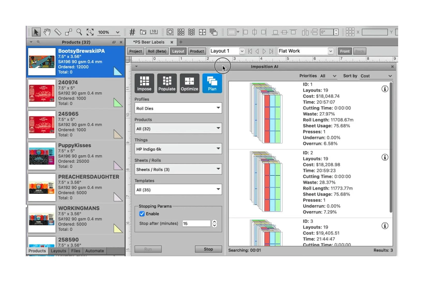Open the Impose mode in Imposition AI

pyautogui.click(x=144, y=83)
